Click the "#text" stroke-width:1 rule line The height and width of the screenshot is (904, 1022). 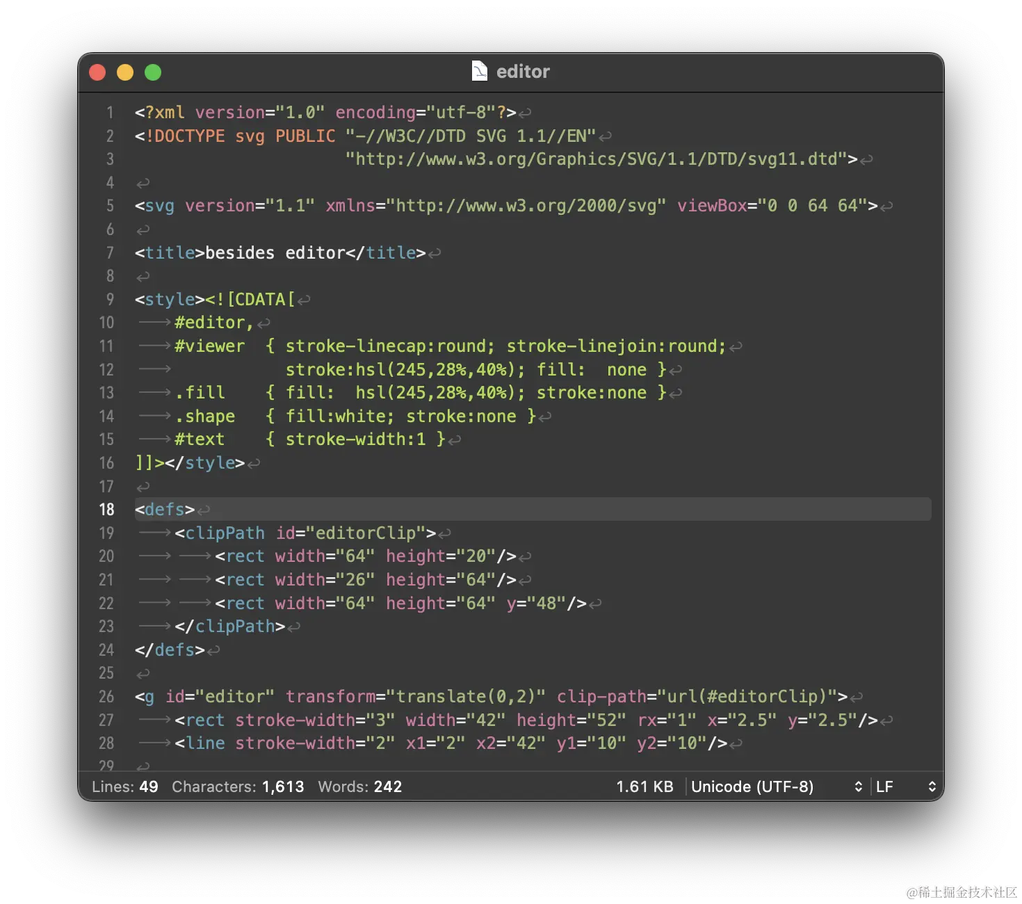[x=300, y=439]
